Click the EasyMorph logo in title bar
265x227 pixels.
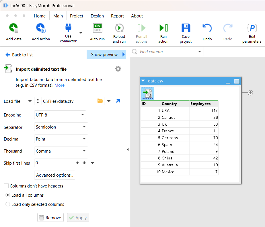(5, 5)
